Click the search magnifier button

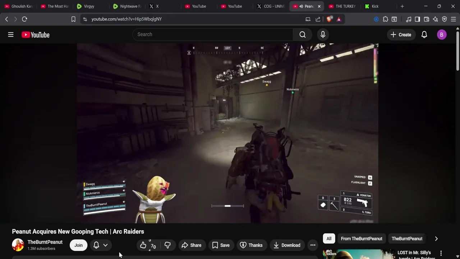point(303,35)
